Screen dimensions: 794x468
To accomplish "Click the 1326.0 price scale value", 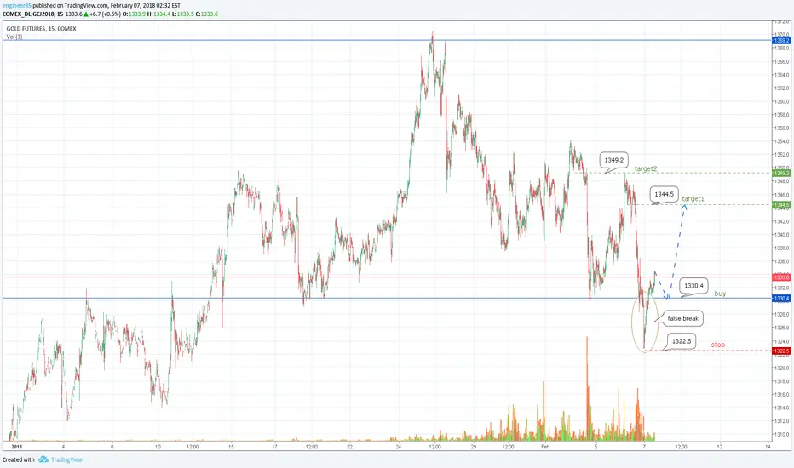I will (x=781, y=328).
